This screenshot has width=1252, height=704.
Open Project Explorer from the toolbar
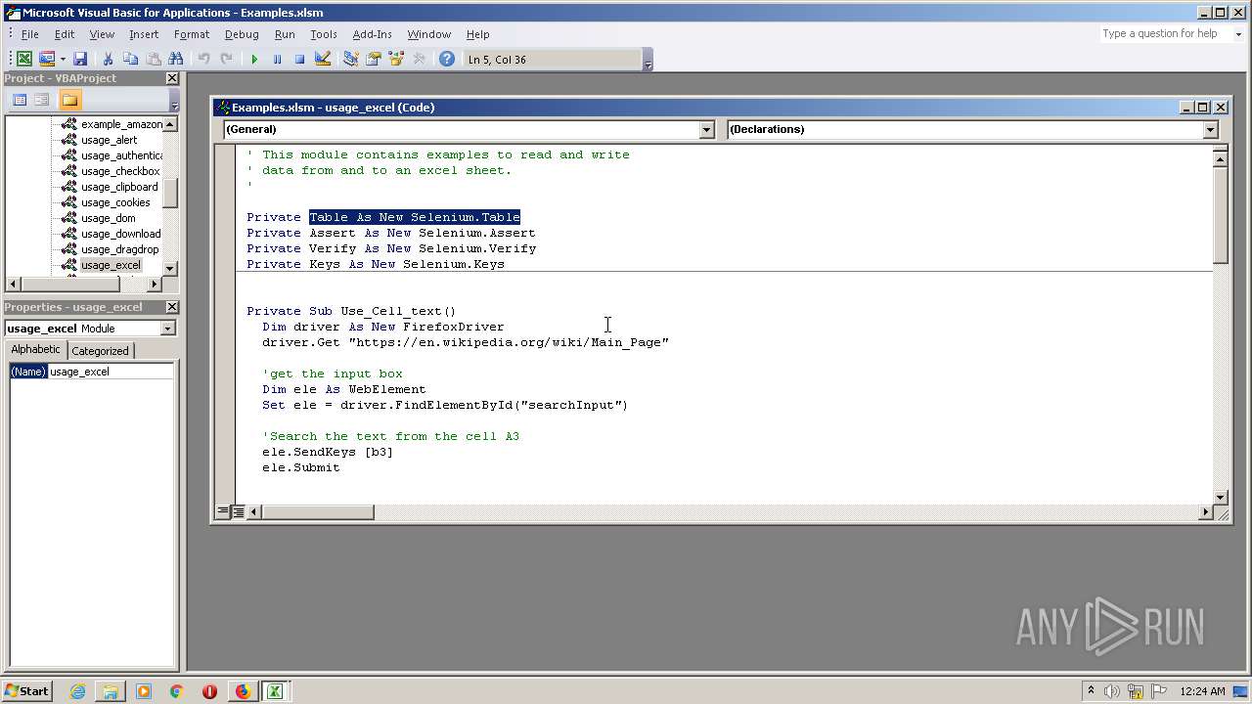(x=350, y=60)
